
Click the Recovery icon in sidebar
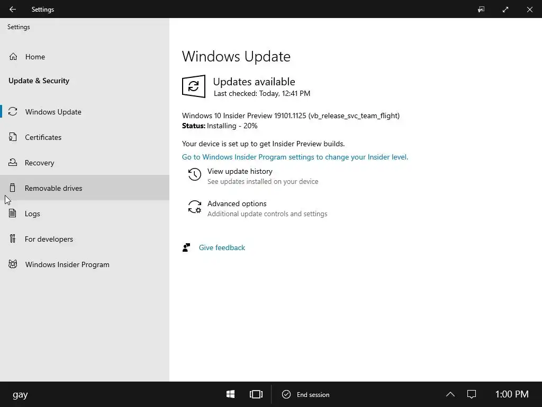coord(13,162)
